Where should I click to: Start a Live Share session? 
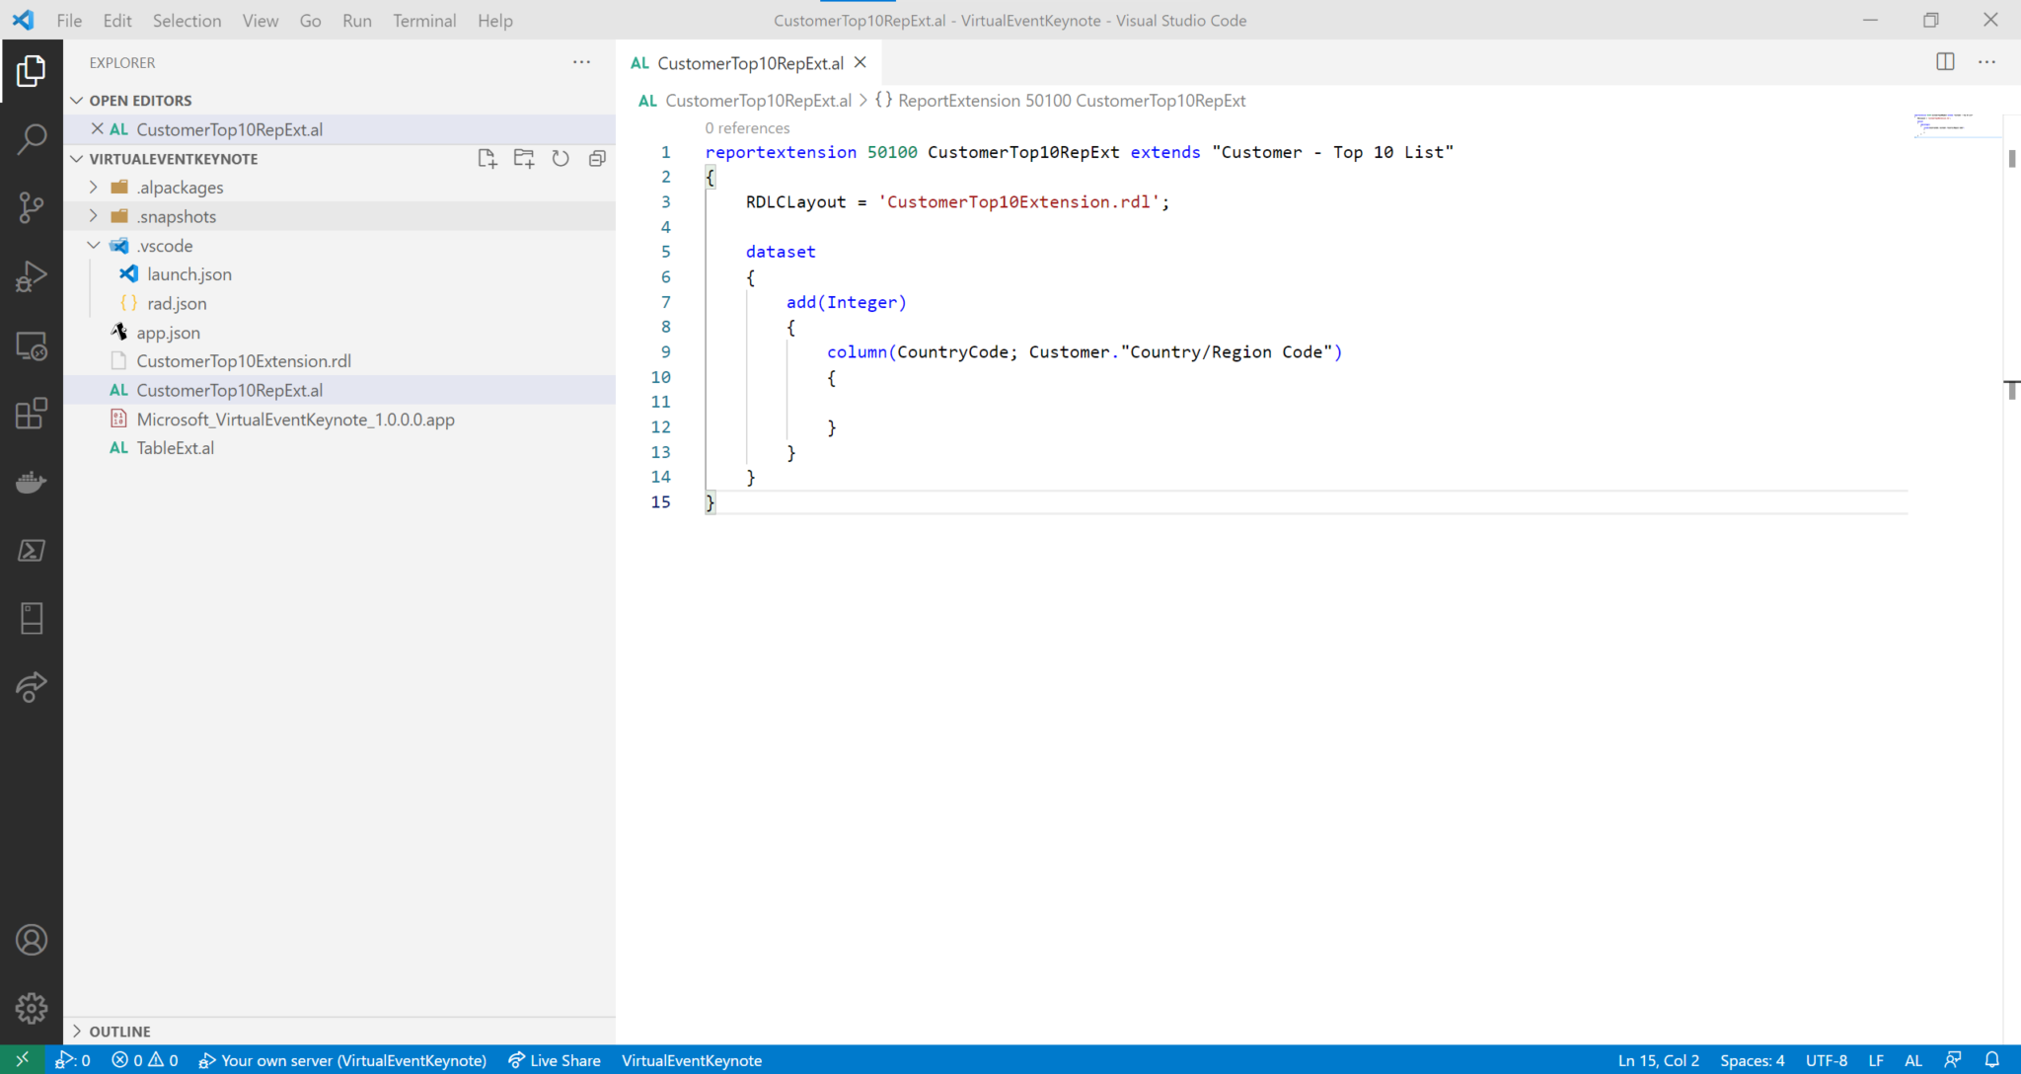click(555, 1059)
